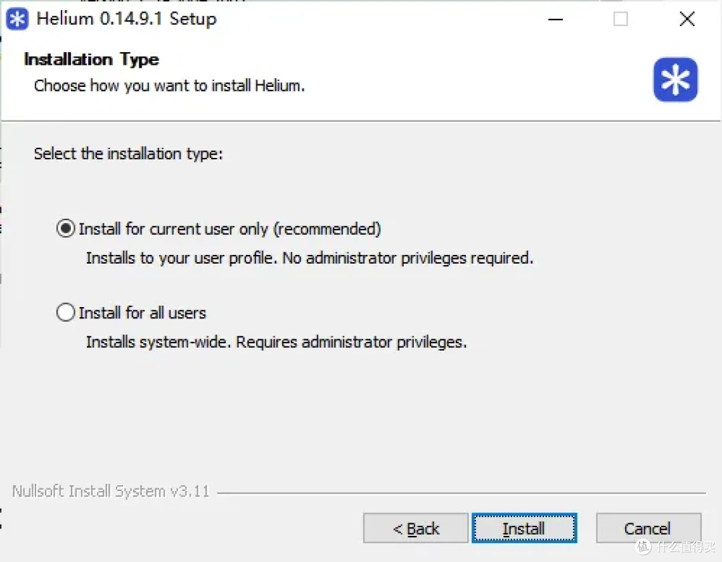The width and height of the screenshot is (722, 562).
Task: Click the "Install for all users" label text
Action: pos(142,313)
